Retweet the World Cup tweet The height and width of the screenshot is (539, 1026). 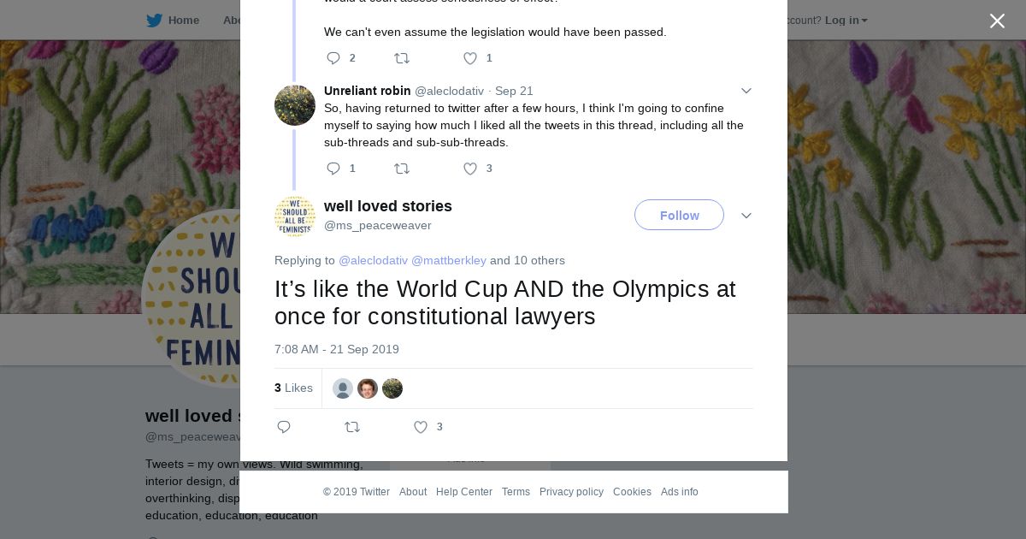coord(352,427)
